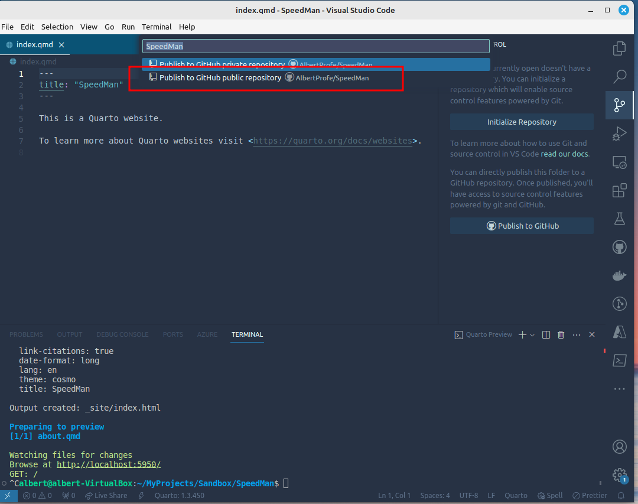Open the Search view in activity bar
The image size is (638, 504).
coord(619,76)
